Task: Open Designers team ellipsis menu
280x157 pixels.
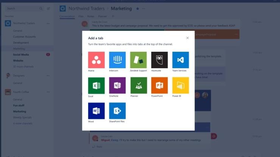Action: pos(48,76)
